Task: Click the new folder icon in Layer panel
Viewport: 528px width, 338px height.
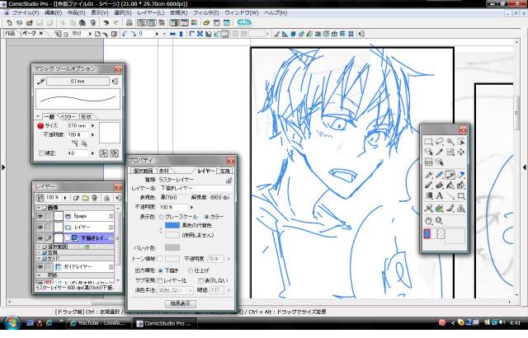Action: click(x=86, y=198)
